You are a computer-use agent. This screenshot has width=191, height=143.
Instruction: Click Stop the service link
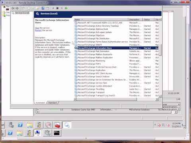37,28
